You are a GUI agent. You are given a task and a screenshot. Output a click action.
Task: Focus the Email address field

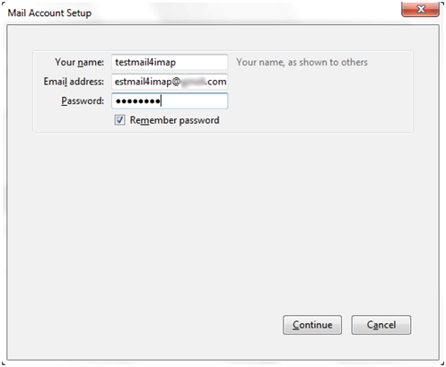coord(170,82)
